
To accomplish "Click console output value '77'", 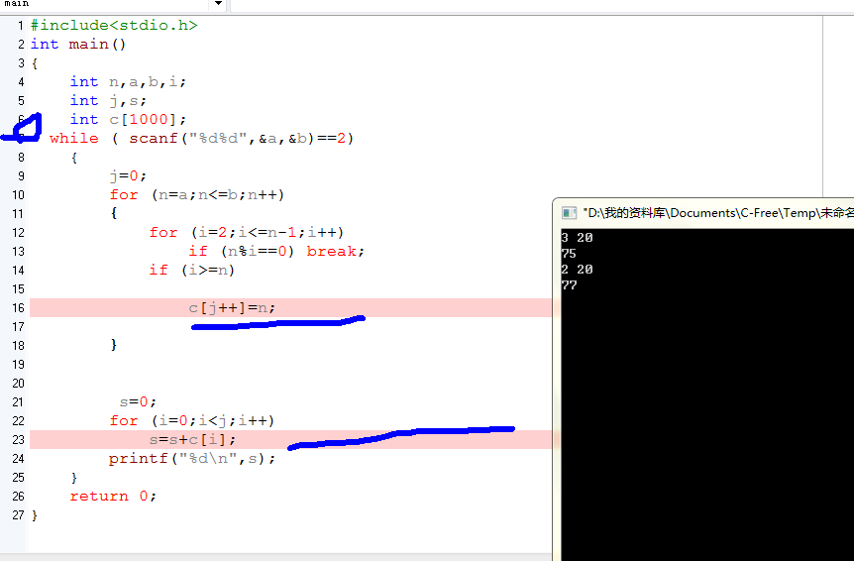I will pos(569,284).
